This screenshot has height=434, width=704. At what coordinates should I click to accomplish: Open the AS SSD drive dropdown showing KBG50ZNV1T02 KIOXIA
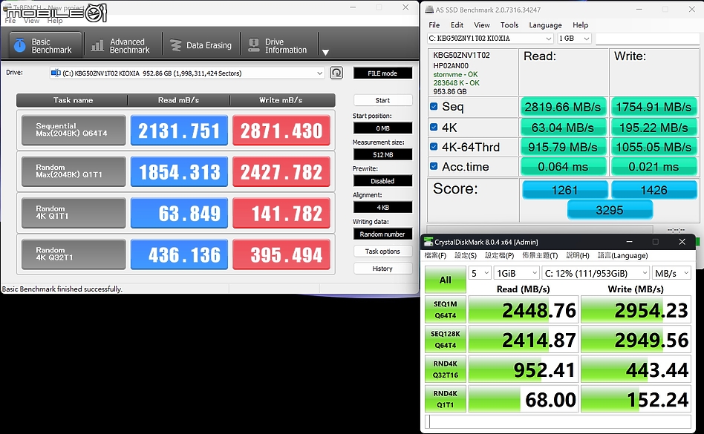[490, 39]
